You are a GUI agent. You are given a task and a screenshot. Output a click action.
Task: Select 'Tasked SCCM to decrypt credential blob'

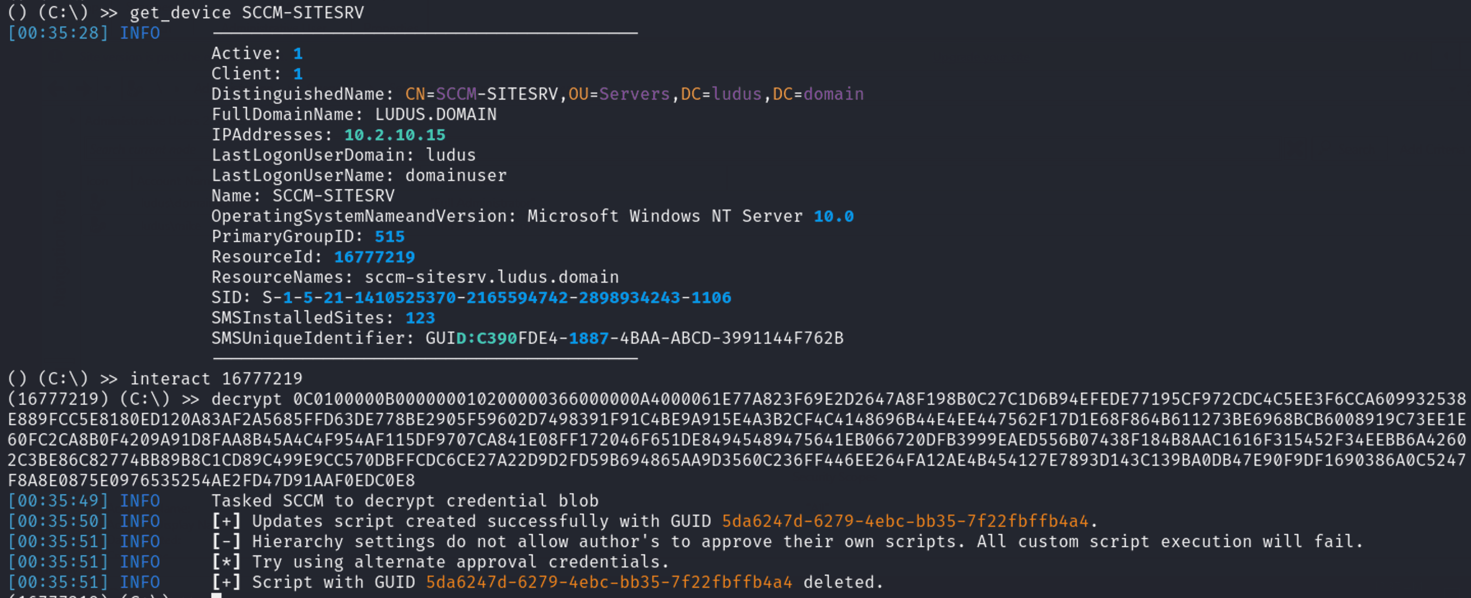coord(405,501)
